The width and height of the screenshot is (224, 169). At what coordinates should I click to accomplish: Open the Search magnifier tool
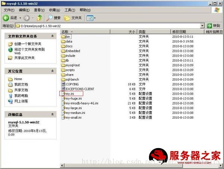pyautogui.click(x=53, y=18)
